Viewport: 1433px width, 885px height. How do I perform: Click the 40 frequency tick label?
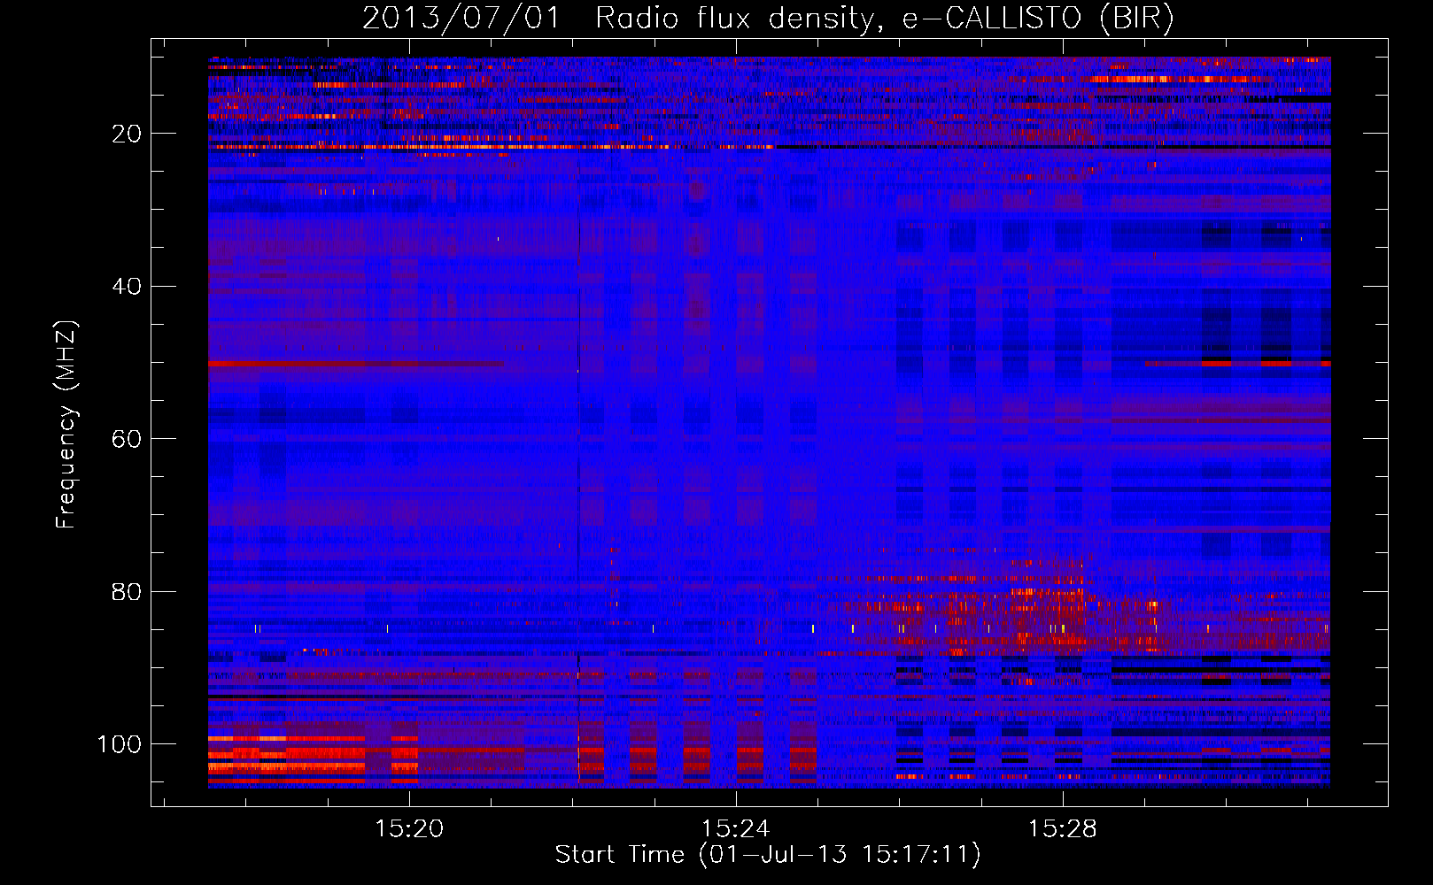[127, 287]
